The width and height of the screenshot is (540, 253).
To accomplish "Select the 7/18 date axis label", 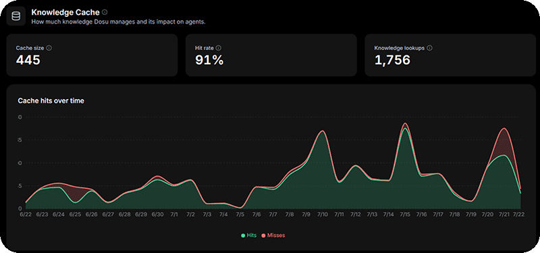I will pos(454,215).
